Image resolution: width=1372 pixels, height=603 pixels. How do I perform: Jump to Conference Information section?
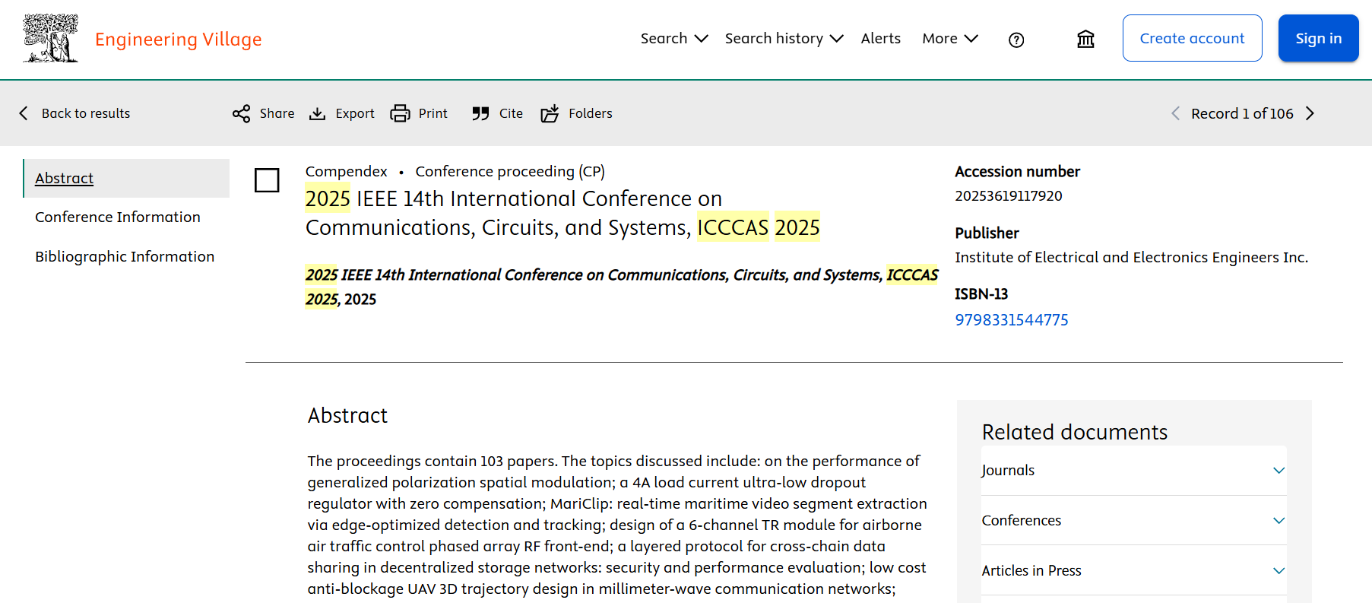pos(118,217)
